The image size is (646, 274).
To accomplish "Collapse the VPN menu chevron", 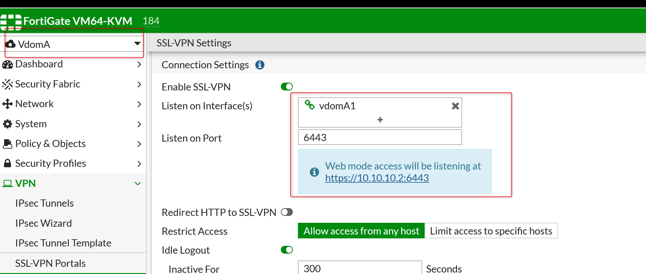I will coord(138,184).
